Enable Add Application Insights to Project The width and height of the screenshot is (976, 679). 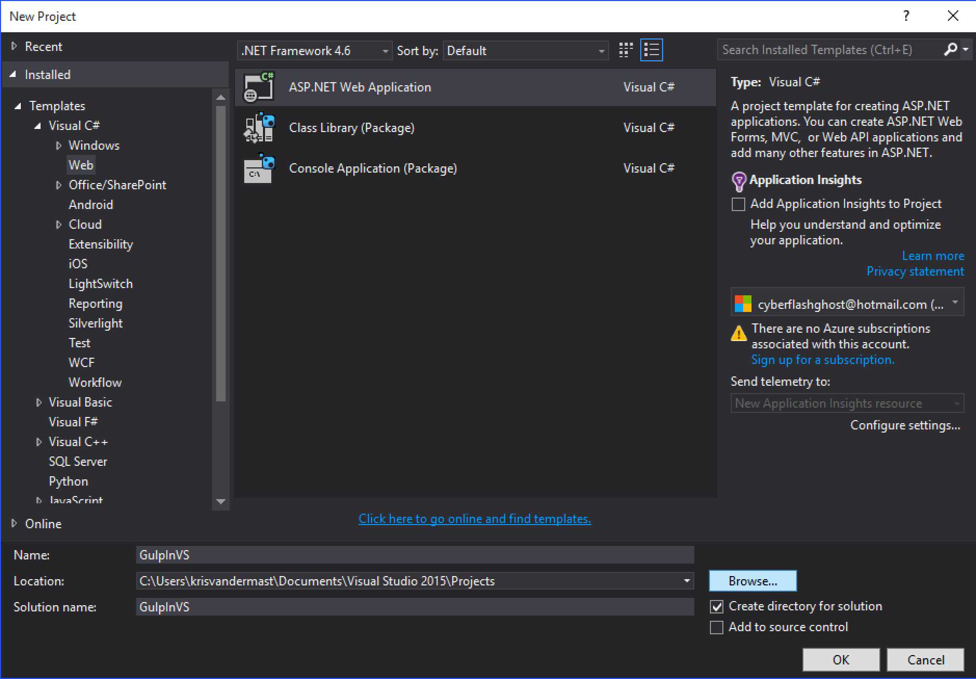738,204
